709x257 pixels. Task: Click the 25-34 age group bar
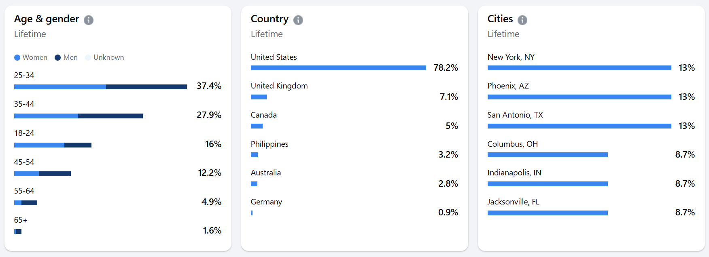pos(100,87)
